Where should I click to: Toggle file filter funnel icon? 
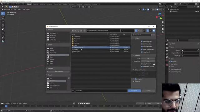coord(147,30)
